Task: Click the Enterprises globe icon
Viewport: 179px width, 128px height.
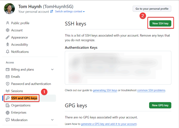Action: click(x=8, y=113)
